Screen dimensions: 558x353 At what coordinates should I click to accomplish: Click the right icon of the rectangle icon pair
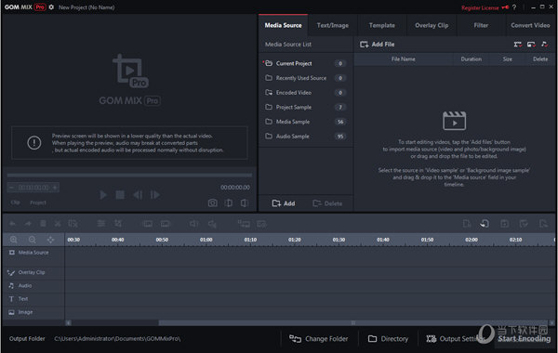tap(166, 224)
